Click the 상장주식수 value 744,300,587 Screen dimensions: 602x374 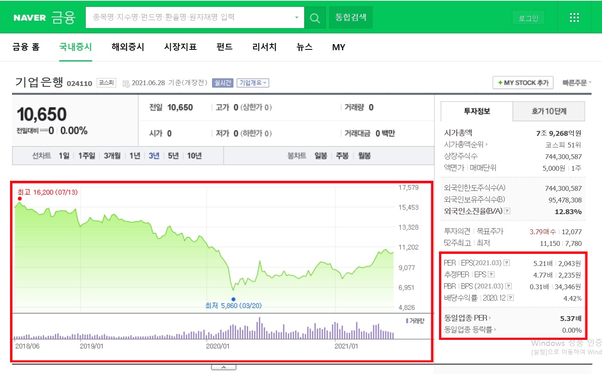[x=563, y=157]
